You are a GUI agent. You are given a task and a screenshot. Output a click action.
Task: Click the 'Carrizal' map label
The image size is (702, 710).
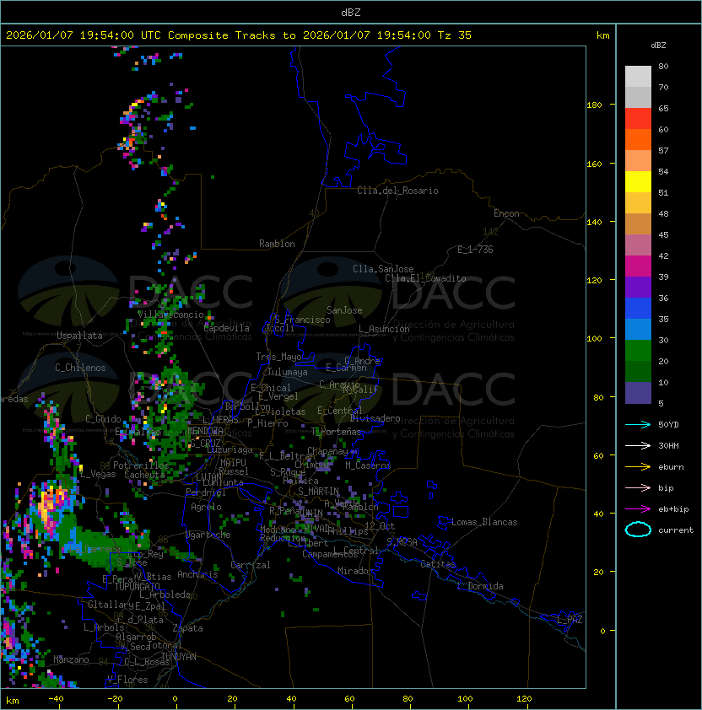(x=251, y=565)
